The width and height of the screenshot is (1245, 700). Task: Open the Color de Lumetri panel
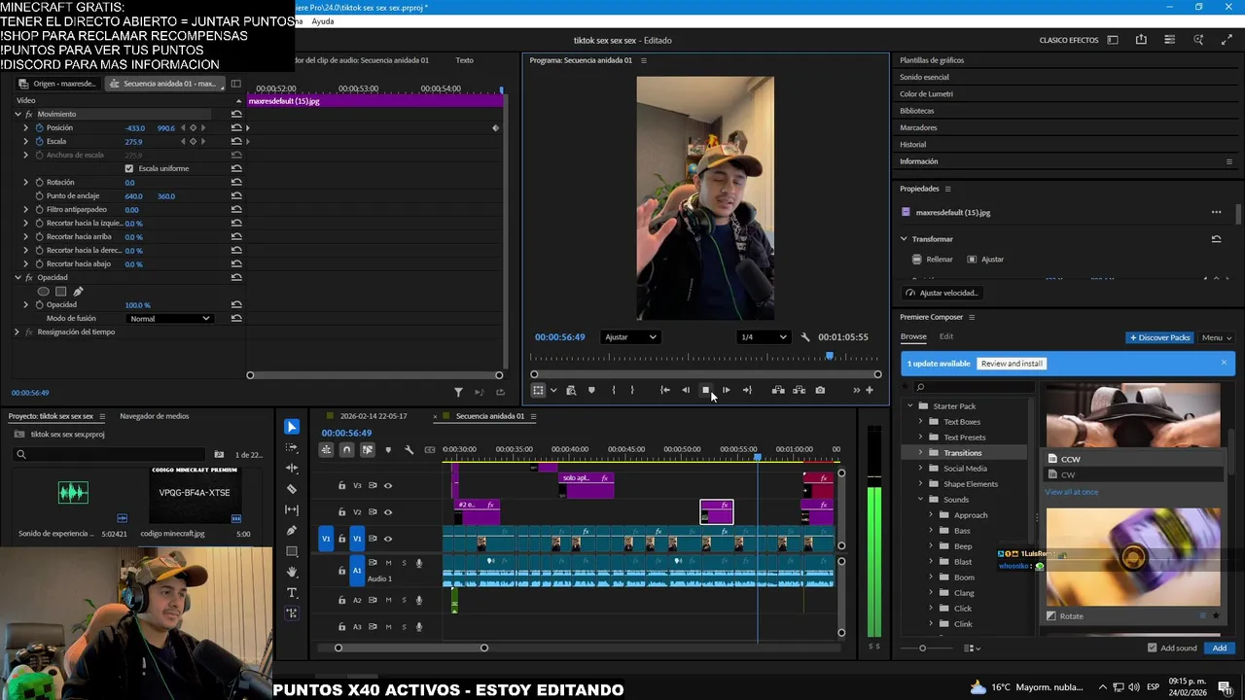tap(926, 94)
